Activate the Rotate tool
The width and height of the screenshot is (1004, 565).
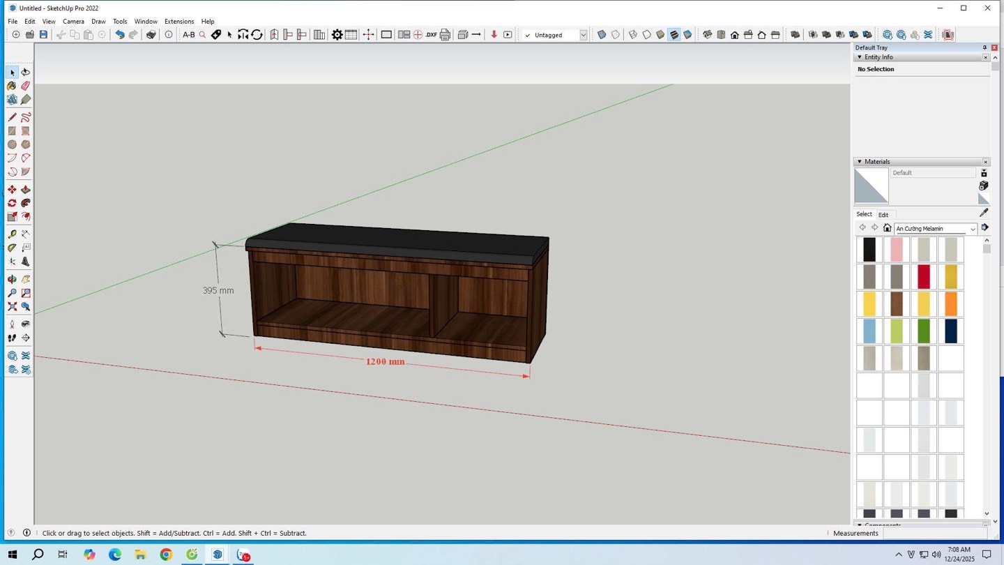click(12, 203)
